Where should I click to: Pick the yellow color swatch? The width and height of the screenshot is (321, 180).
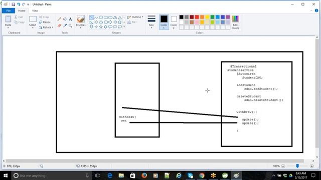(x=207, y=17)
